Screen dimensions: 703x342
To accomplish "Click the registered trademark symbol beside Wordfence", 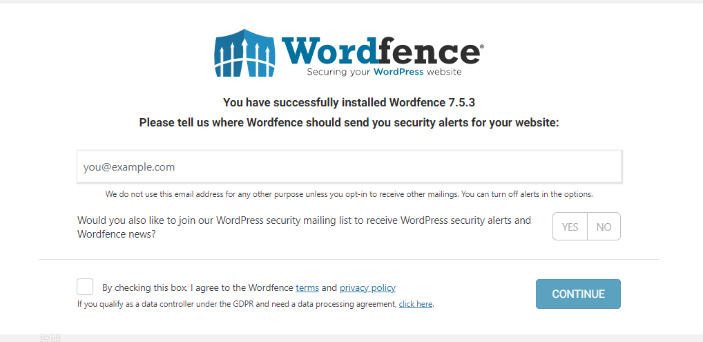I will 482,46.
